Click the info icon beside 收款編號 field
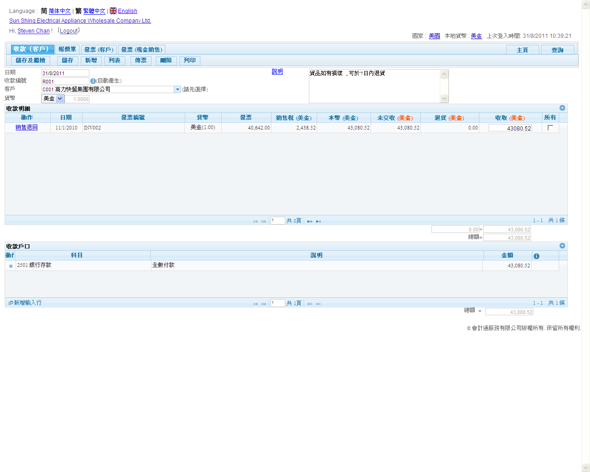This screenshot has width=590, height=472. coord(93,81)
